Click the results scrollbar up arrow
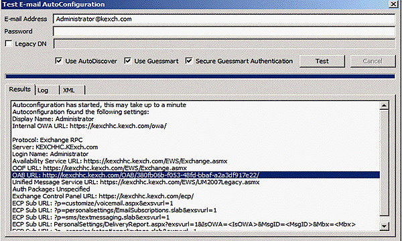The image size is (402, 241). click(384, 105)
